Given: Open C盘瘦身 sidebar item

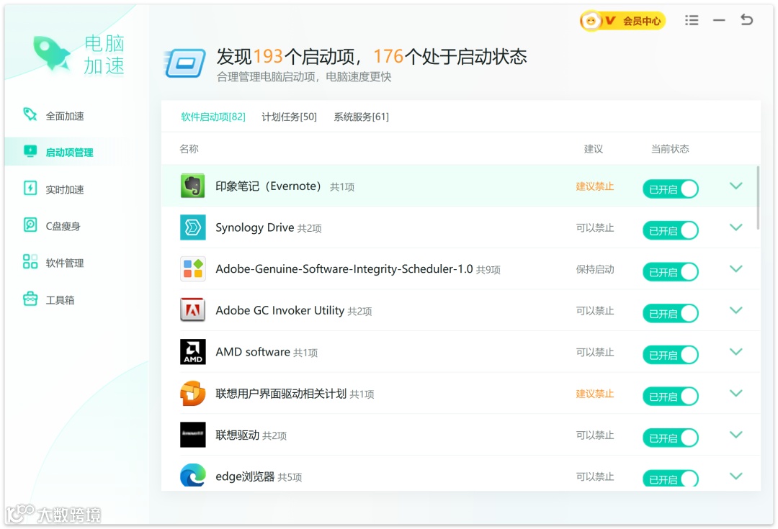Looking at the screenshot, I should point(63,226).
